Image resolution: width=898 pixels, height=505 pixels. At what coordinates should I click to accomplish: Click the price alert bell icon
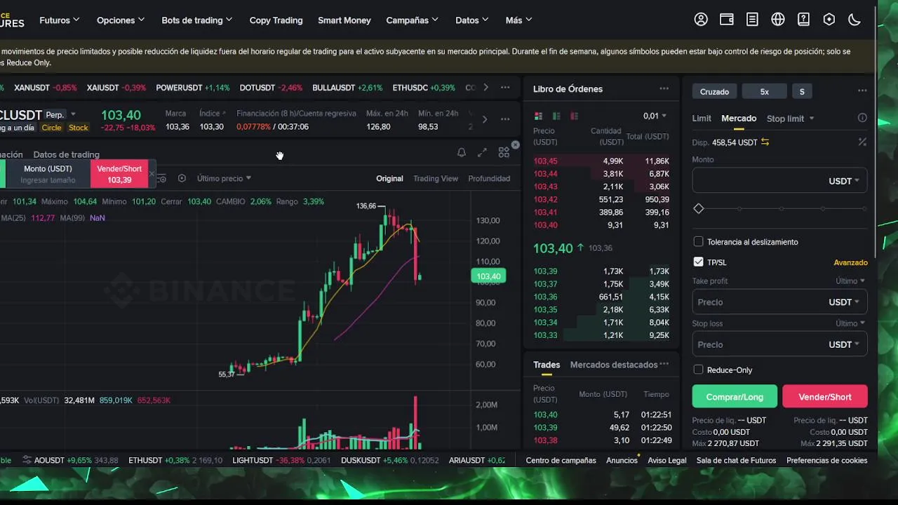pyautogui.click(x=462, y=152)
